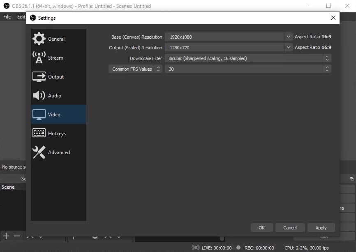Click the plus icon to add scene
Viewport: 356px width, 252px height.
pyautogui.click(x=6, y=236)
